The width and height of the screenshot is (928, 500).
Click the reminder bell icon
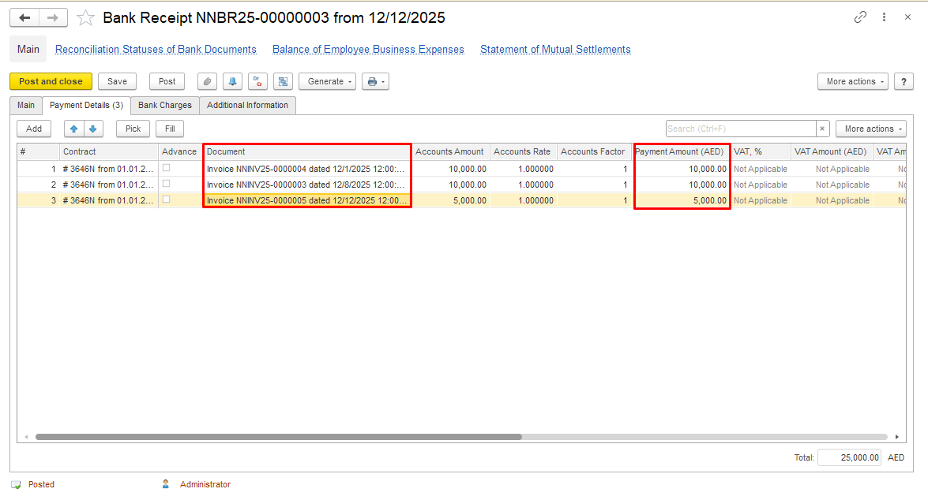[x=232, y=81]
